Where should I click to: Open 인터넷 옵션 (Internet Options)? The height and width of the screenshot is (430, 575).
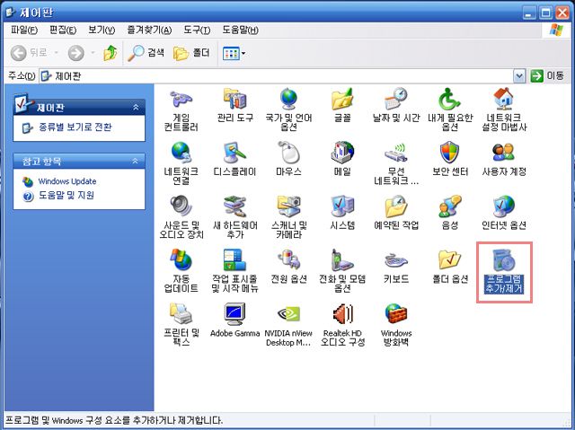504,213
